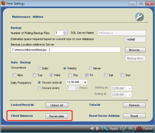Click the Firm Settings title bar app icon

pos(3,3)
